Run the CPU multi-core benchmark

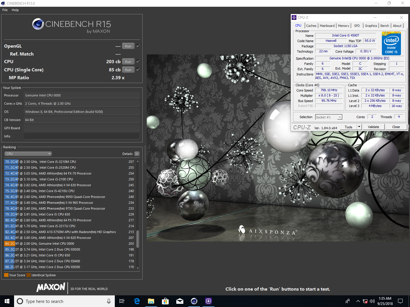(128, 62)
